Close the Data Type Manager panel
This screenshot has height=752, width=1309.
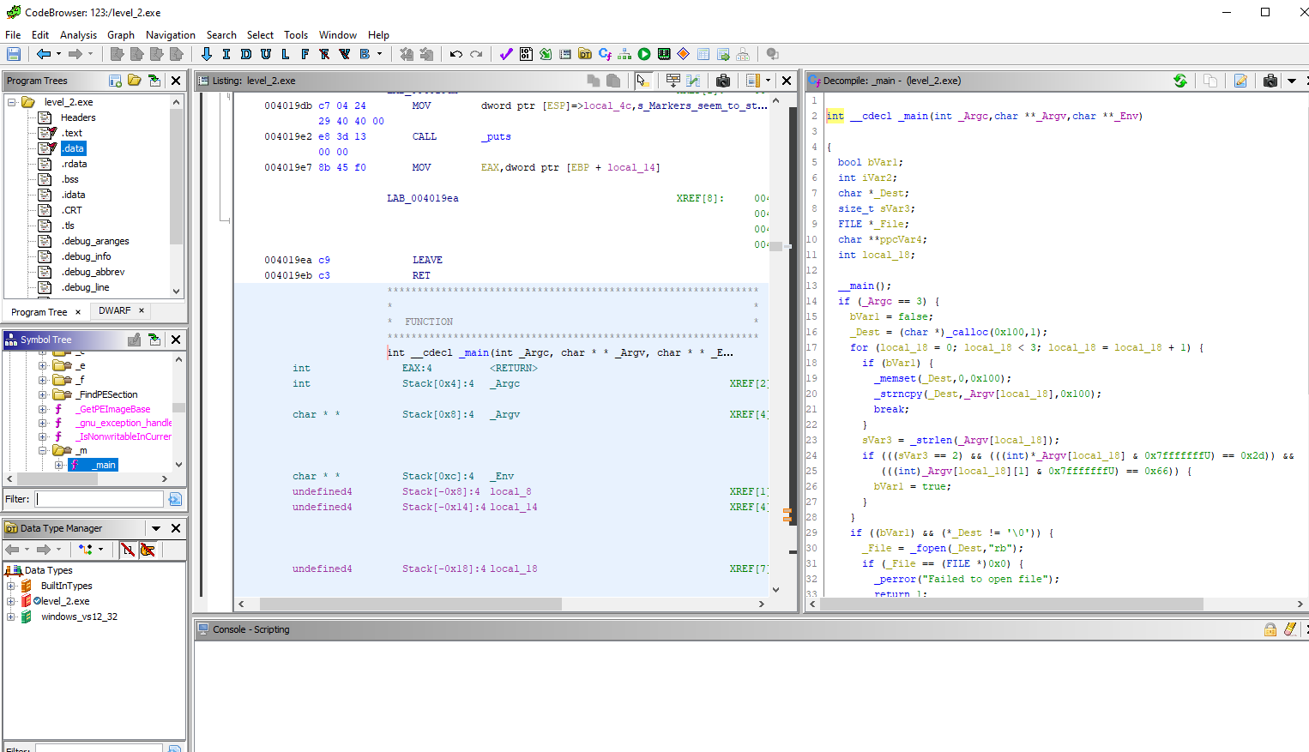coord(176,528)
